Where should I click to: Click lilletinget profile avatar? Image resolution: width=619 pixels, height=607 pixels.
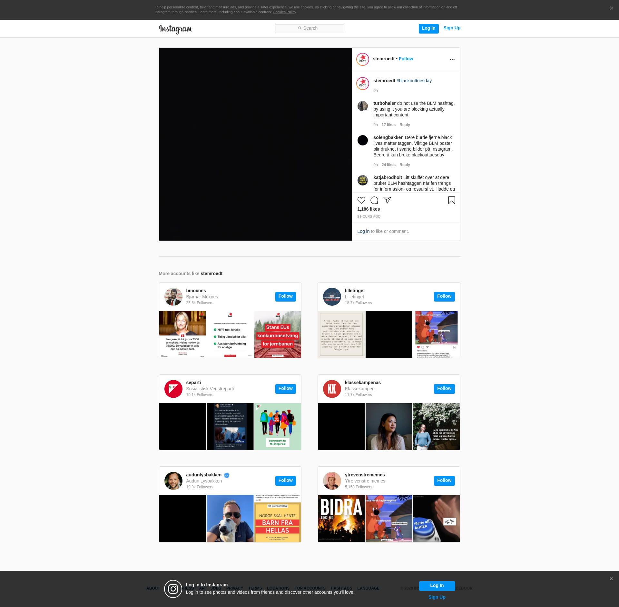coord(332,297)
